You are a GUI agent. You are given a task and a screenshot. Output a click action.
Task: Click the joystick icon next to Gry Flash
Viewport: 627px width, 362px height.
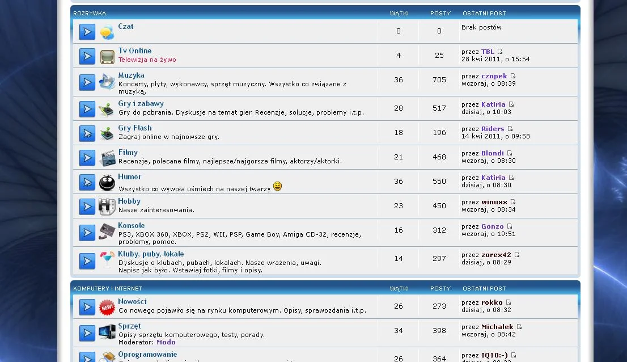coord(107,133)
